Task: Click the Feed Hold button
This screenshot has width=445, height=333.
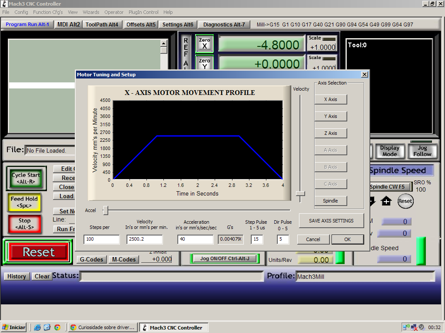Action: pos(24,202)
